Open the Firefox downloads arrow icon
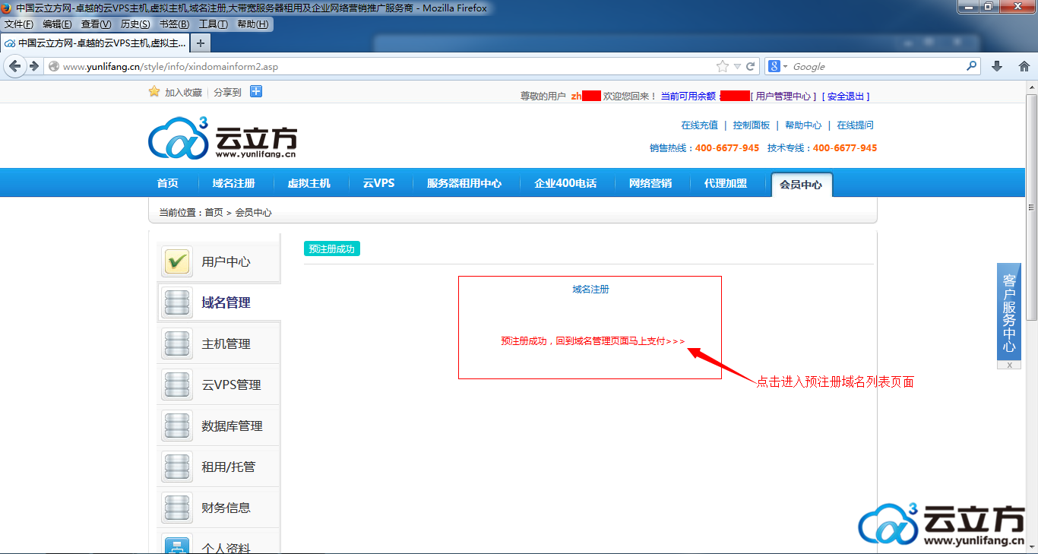The width and height of the screenshot is (1038, 554). pos(997,66)
